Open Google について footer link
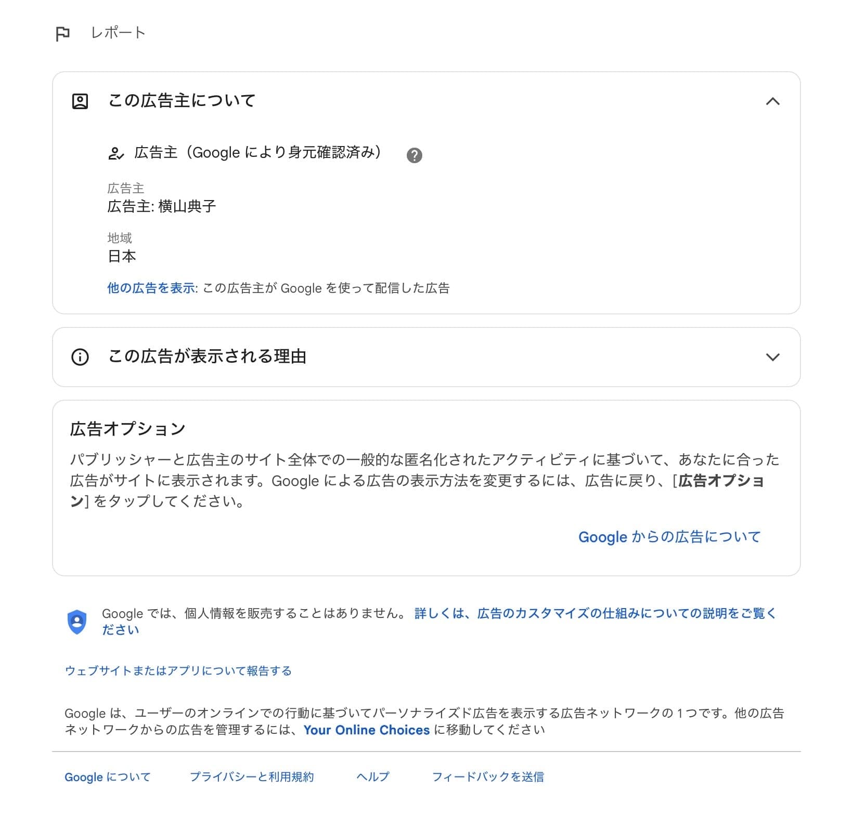The image size is (853, 830). 108,777
